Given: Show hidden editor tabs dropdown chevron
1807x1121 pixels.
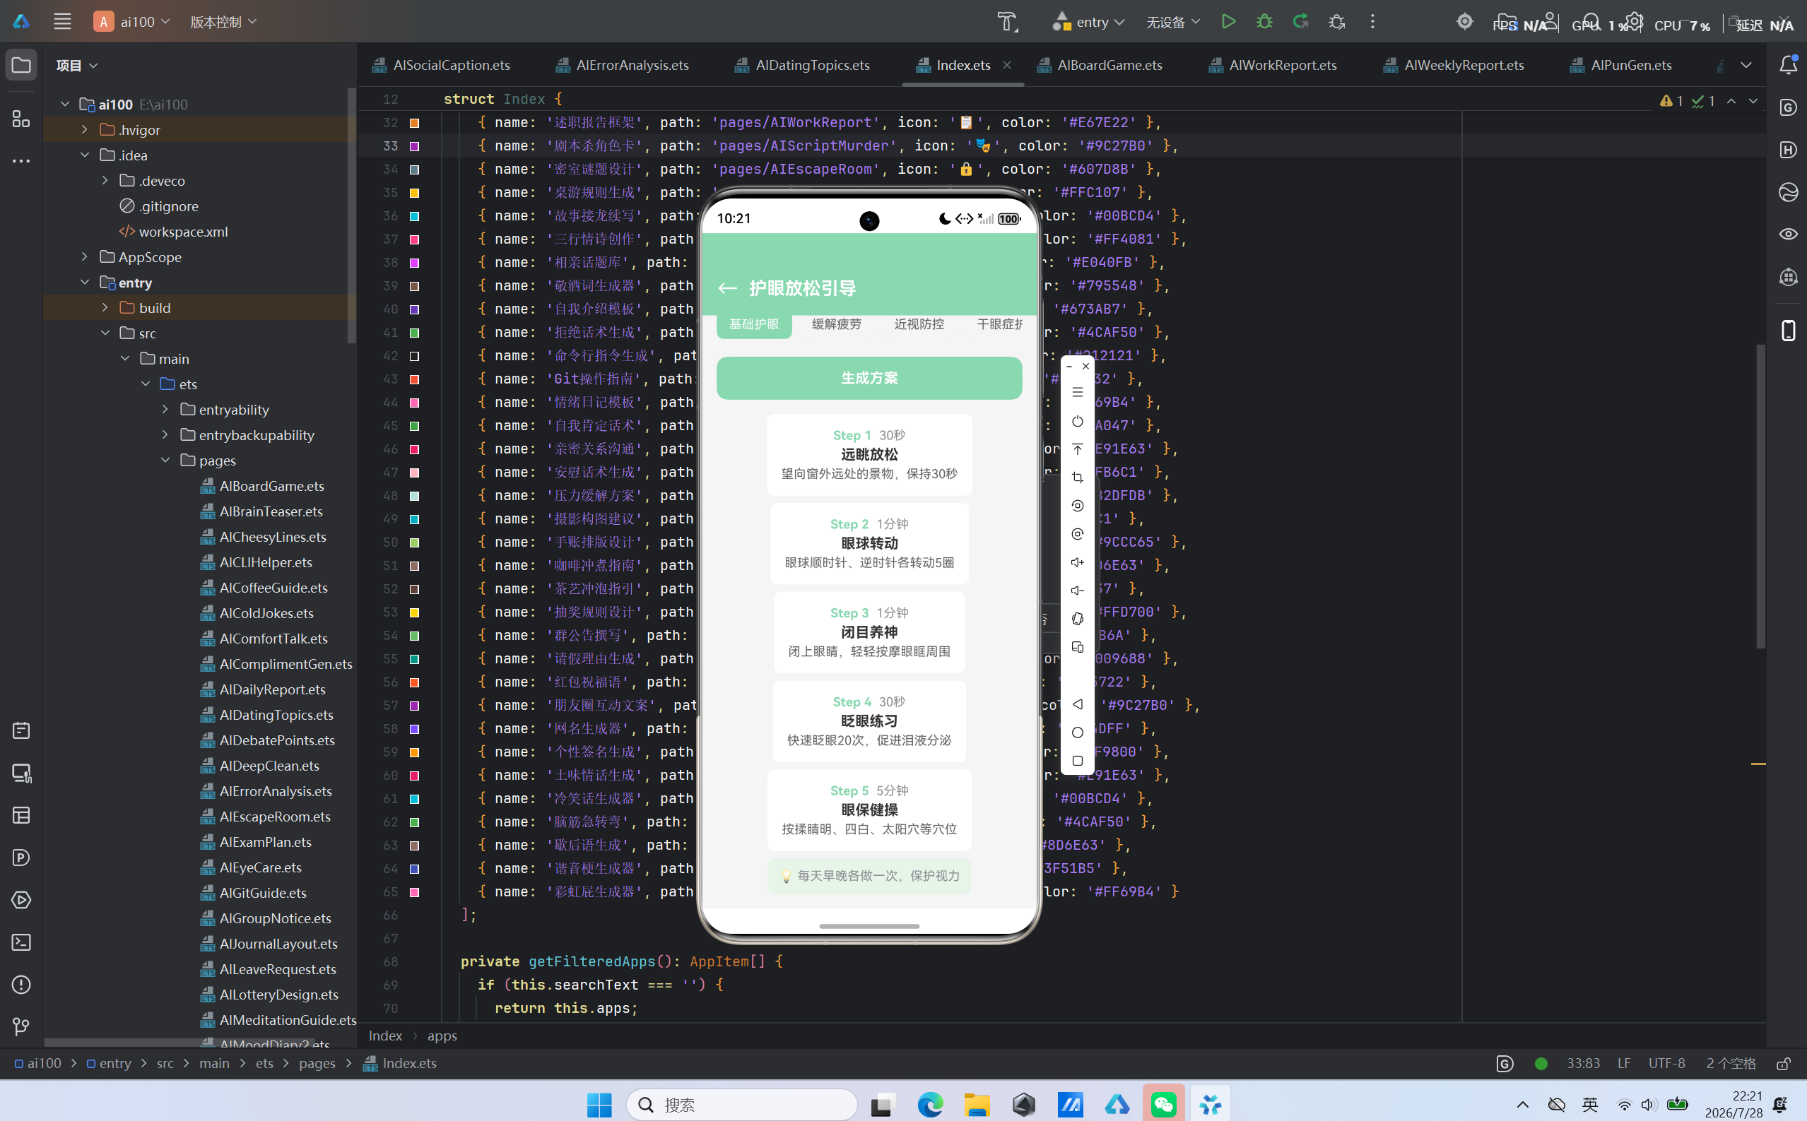Looking at the screenshot, I should pyautogui.click(x=1746, y=65).
